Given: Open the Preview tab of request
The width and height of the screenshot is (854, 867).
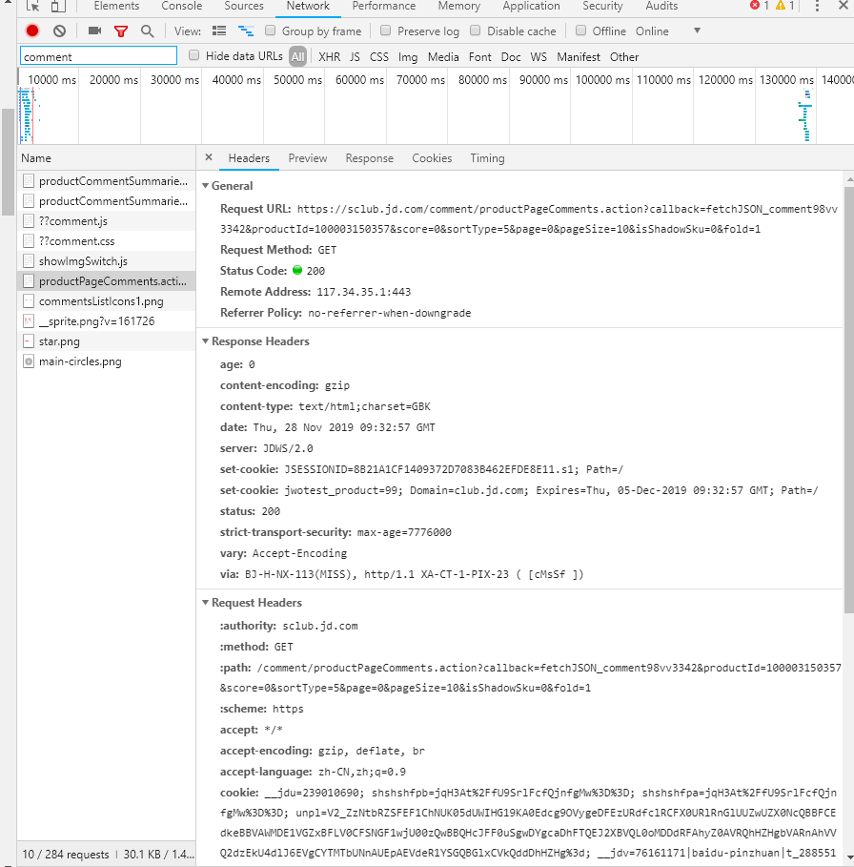Looking at the screenshot, I should click(308, 158).
